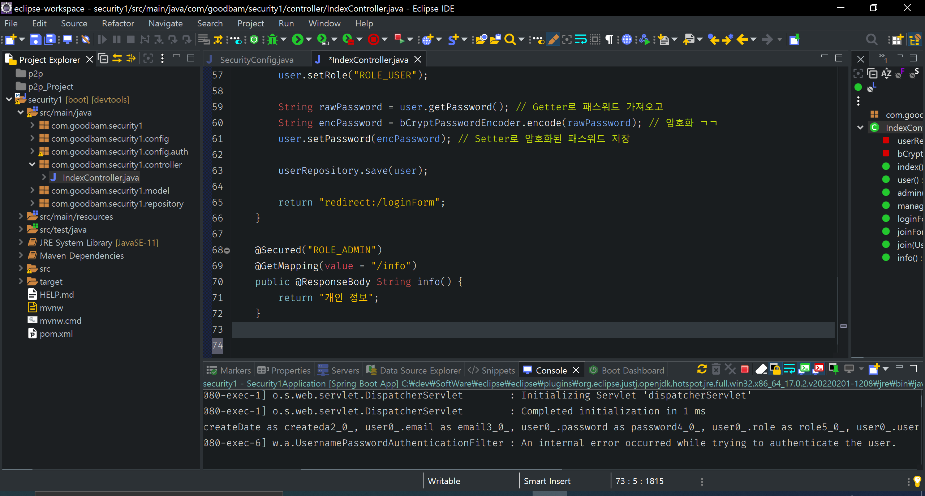Viewport: 925px width, 496px height.
Task: Open the Refactor menu
Action: (118, 23)
